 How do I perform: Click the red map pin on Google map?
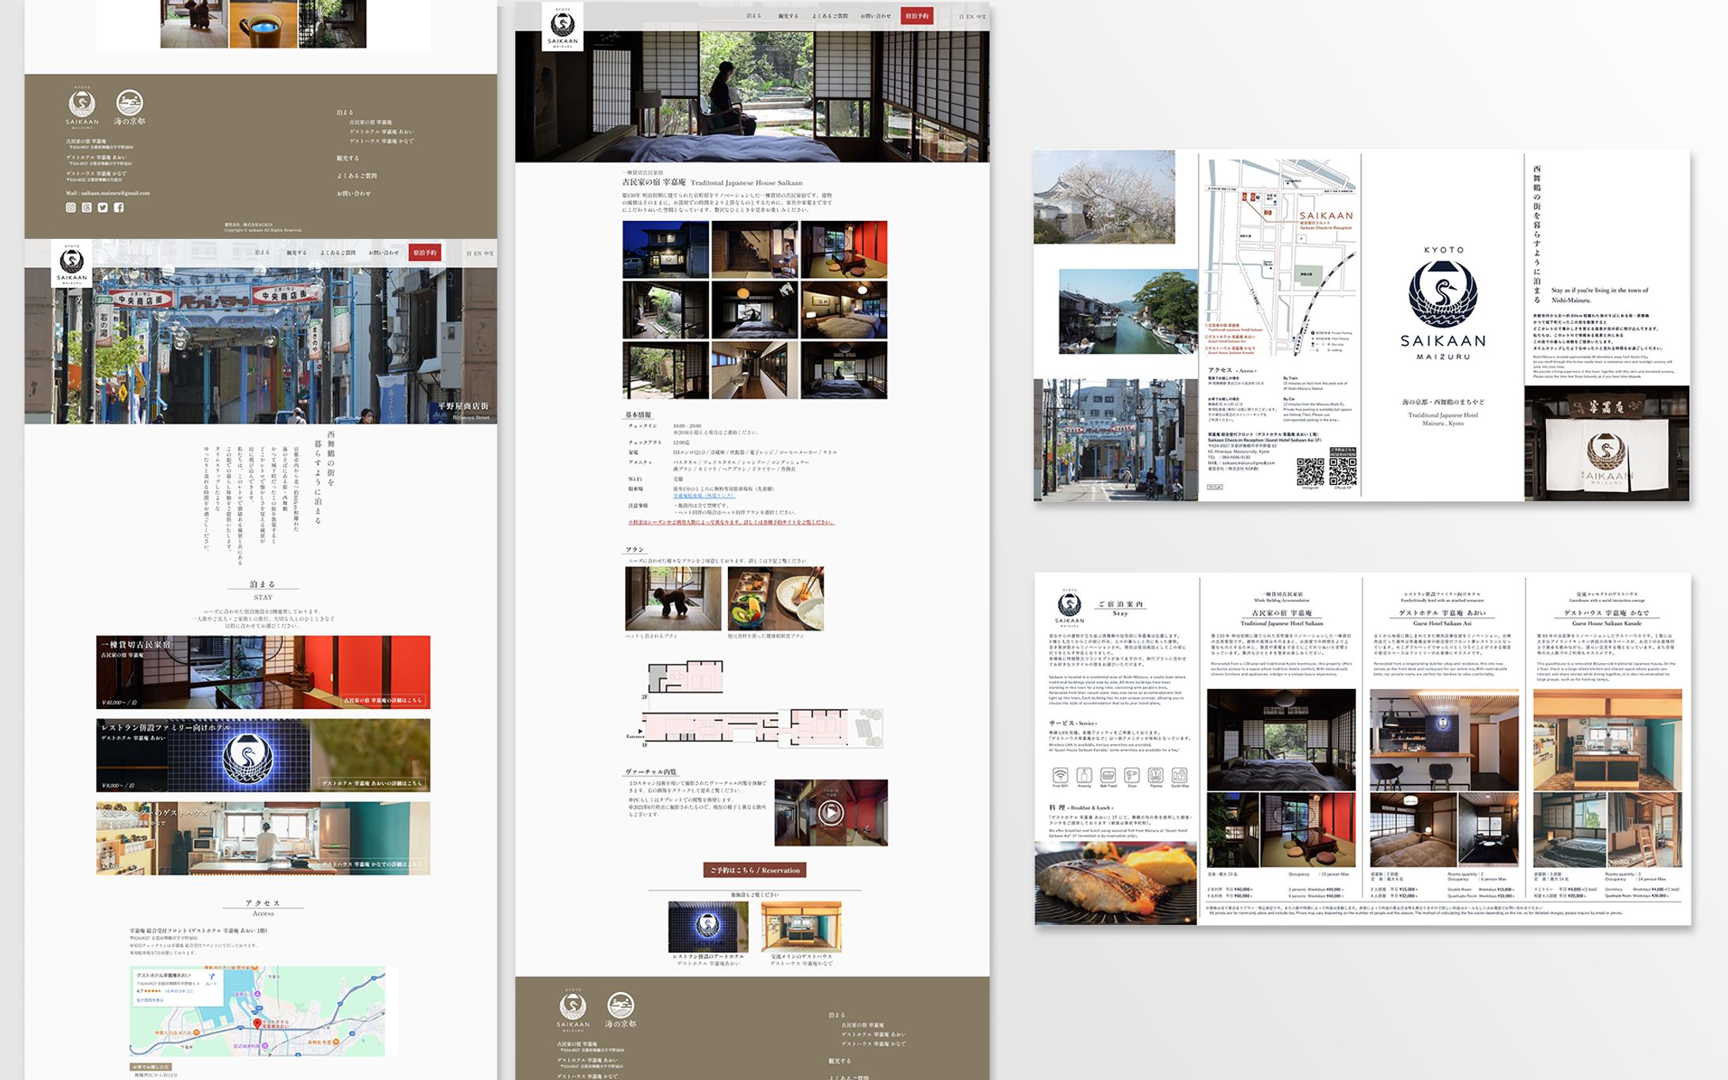pyautogui.click(x=257, y=1023)
